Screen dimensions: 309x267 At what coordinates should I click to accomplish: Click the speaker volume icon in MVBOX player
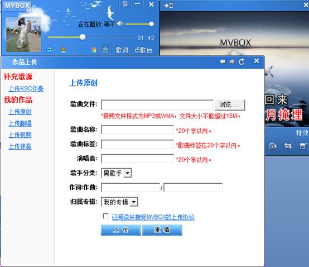[119, 24]
